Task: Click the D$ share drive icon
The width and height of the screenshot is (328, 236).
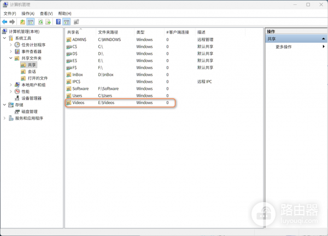Action: pyautogui.click(x=69, y=54)
